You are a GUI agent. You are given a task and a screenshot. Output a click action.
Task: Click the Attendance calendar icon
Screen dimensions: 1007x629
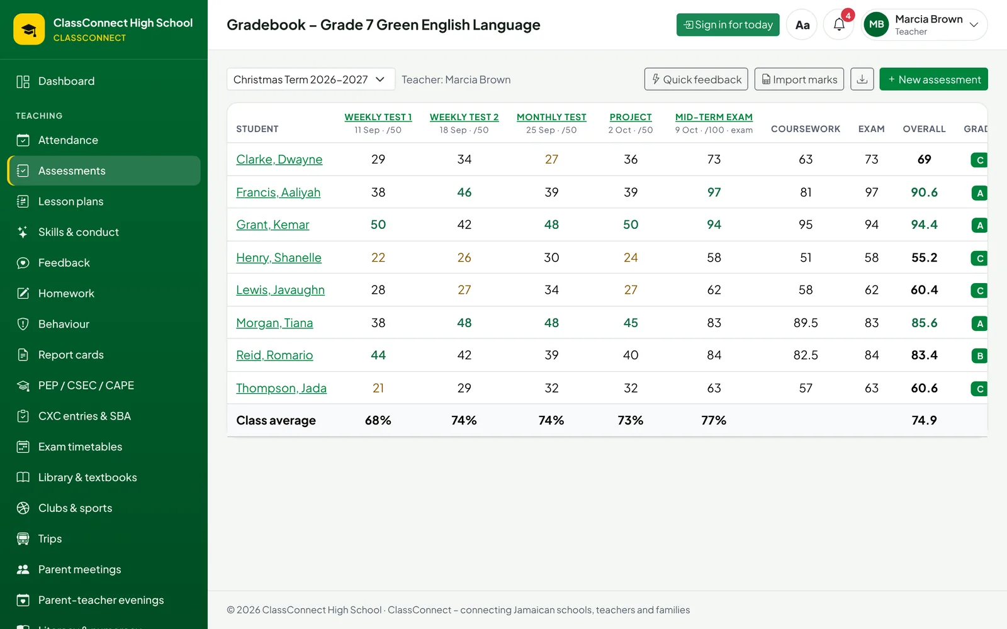23,140
